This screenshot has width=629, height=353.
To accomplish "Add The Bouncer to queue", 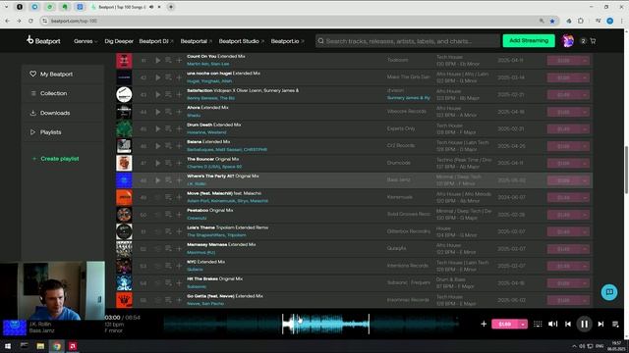I will [168, 164].
